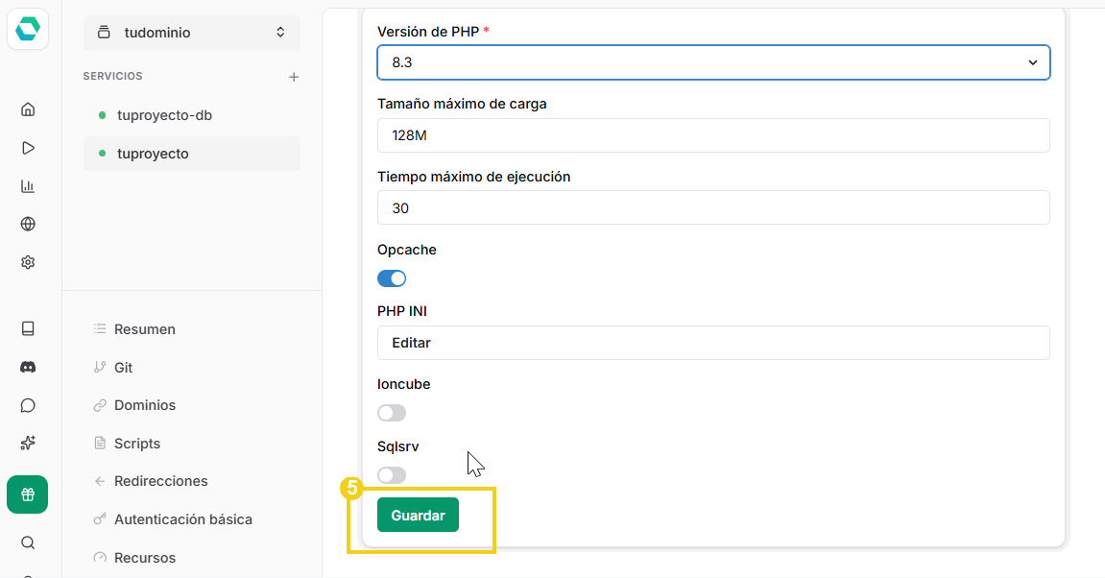This screenshot has height=578, width=1105.
Task: Click the green Guardar button
Action: click(418, 515)
